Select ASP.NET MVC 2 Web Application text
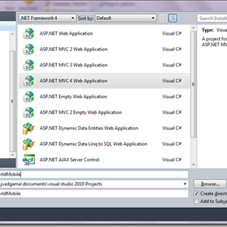227x227 pixels. [73, 49]
